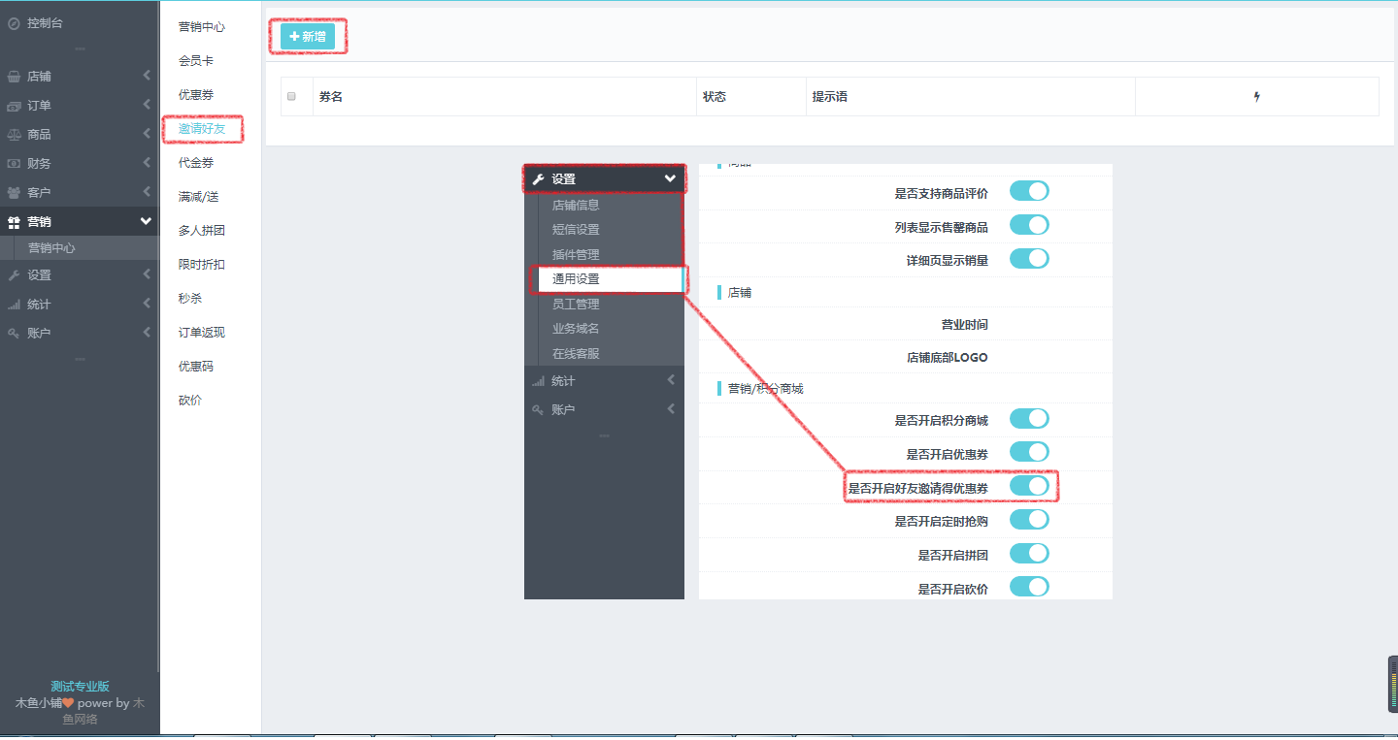Screen dimensions: 1398x740
Task: Click the 券名 column header
Action: [x=331, y=97]
